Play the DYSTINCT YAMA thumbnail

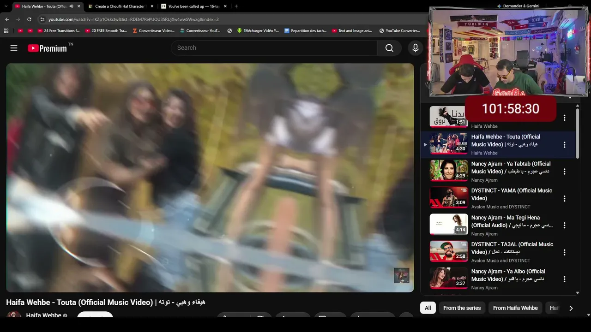(x=449, y=197)
